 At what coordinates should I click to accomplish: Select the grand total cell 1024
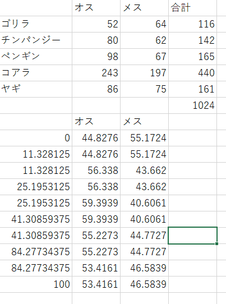click(193, 105)
